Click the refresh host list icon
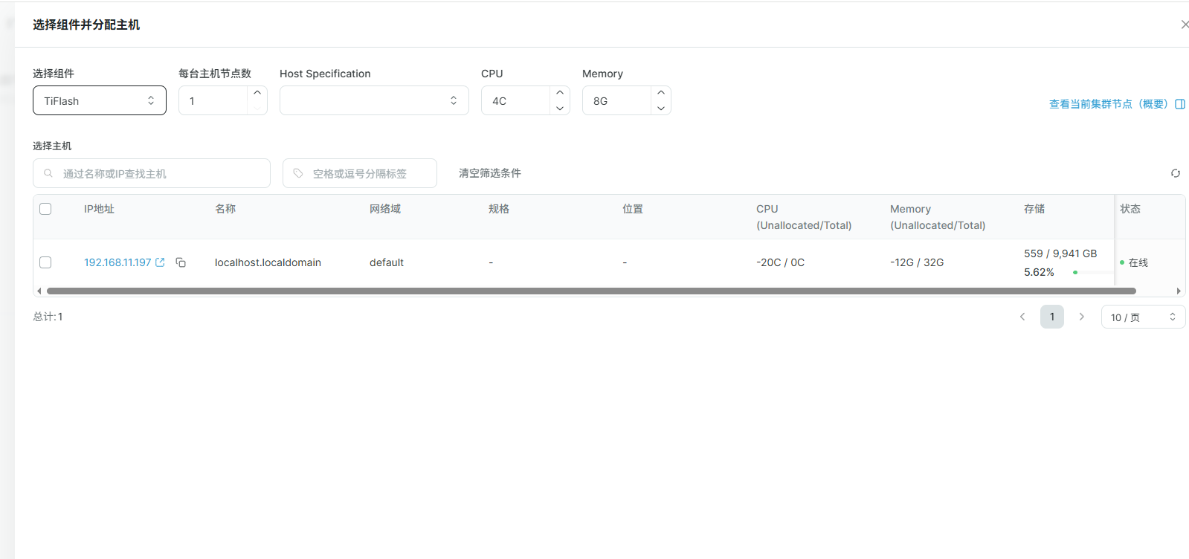The width and height of the screenshot is (1189, 559). point(1176,173)
